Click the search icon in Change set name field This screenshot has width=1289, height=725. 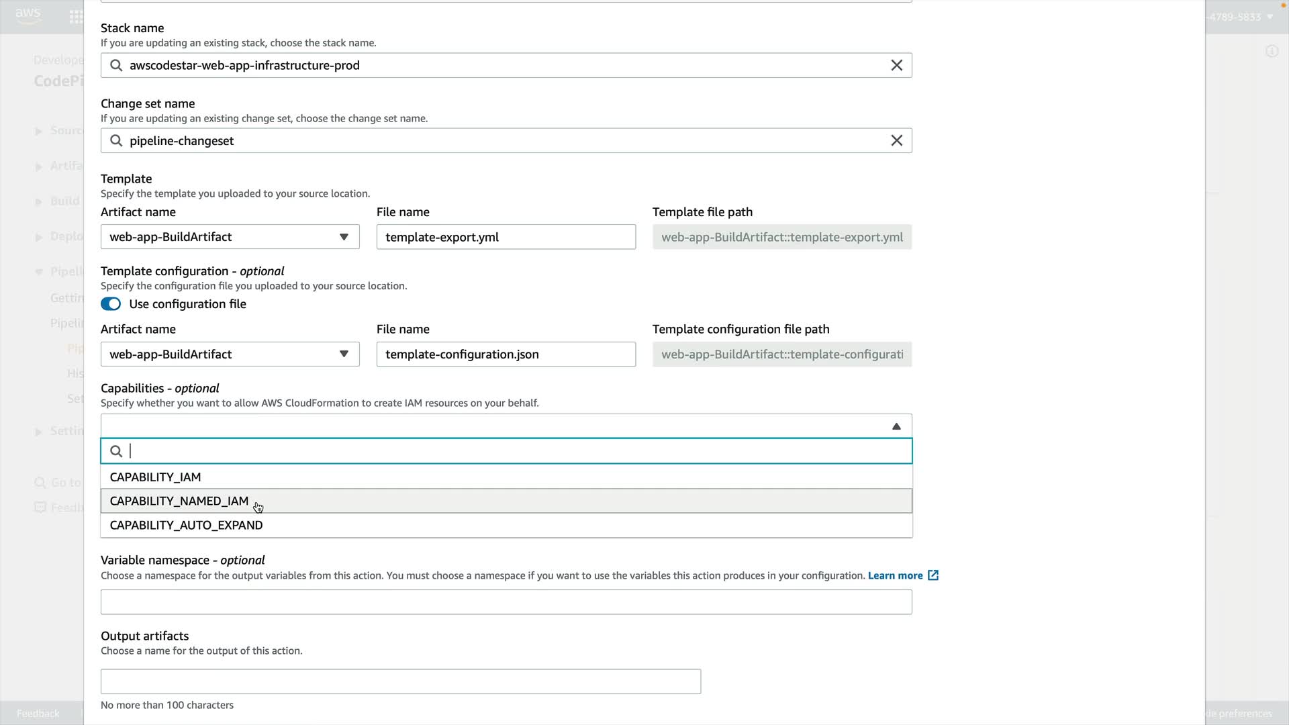(x=116, y=140)
